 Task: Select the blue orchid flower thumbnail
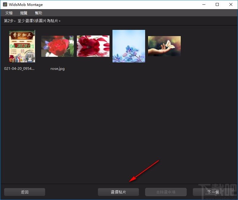click(x=128, y=46)
